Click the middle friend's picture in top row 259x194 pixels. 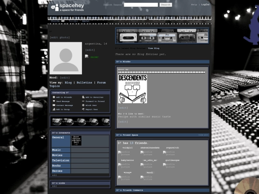[142, 152]
